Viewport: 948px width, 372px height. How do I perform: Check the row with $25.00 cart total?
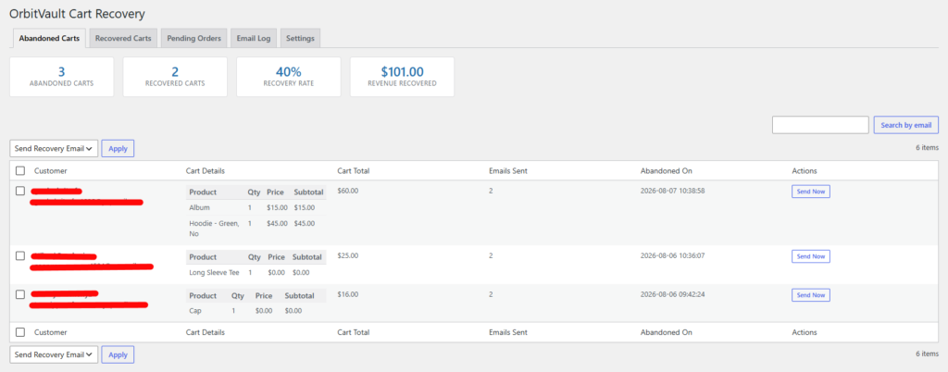click(20, 256)
